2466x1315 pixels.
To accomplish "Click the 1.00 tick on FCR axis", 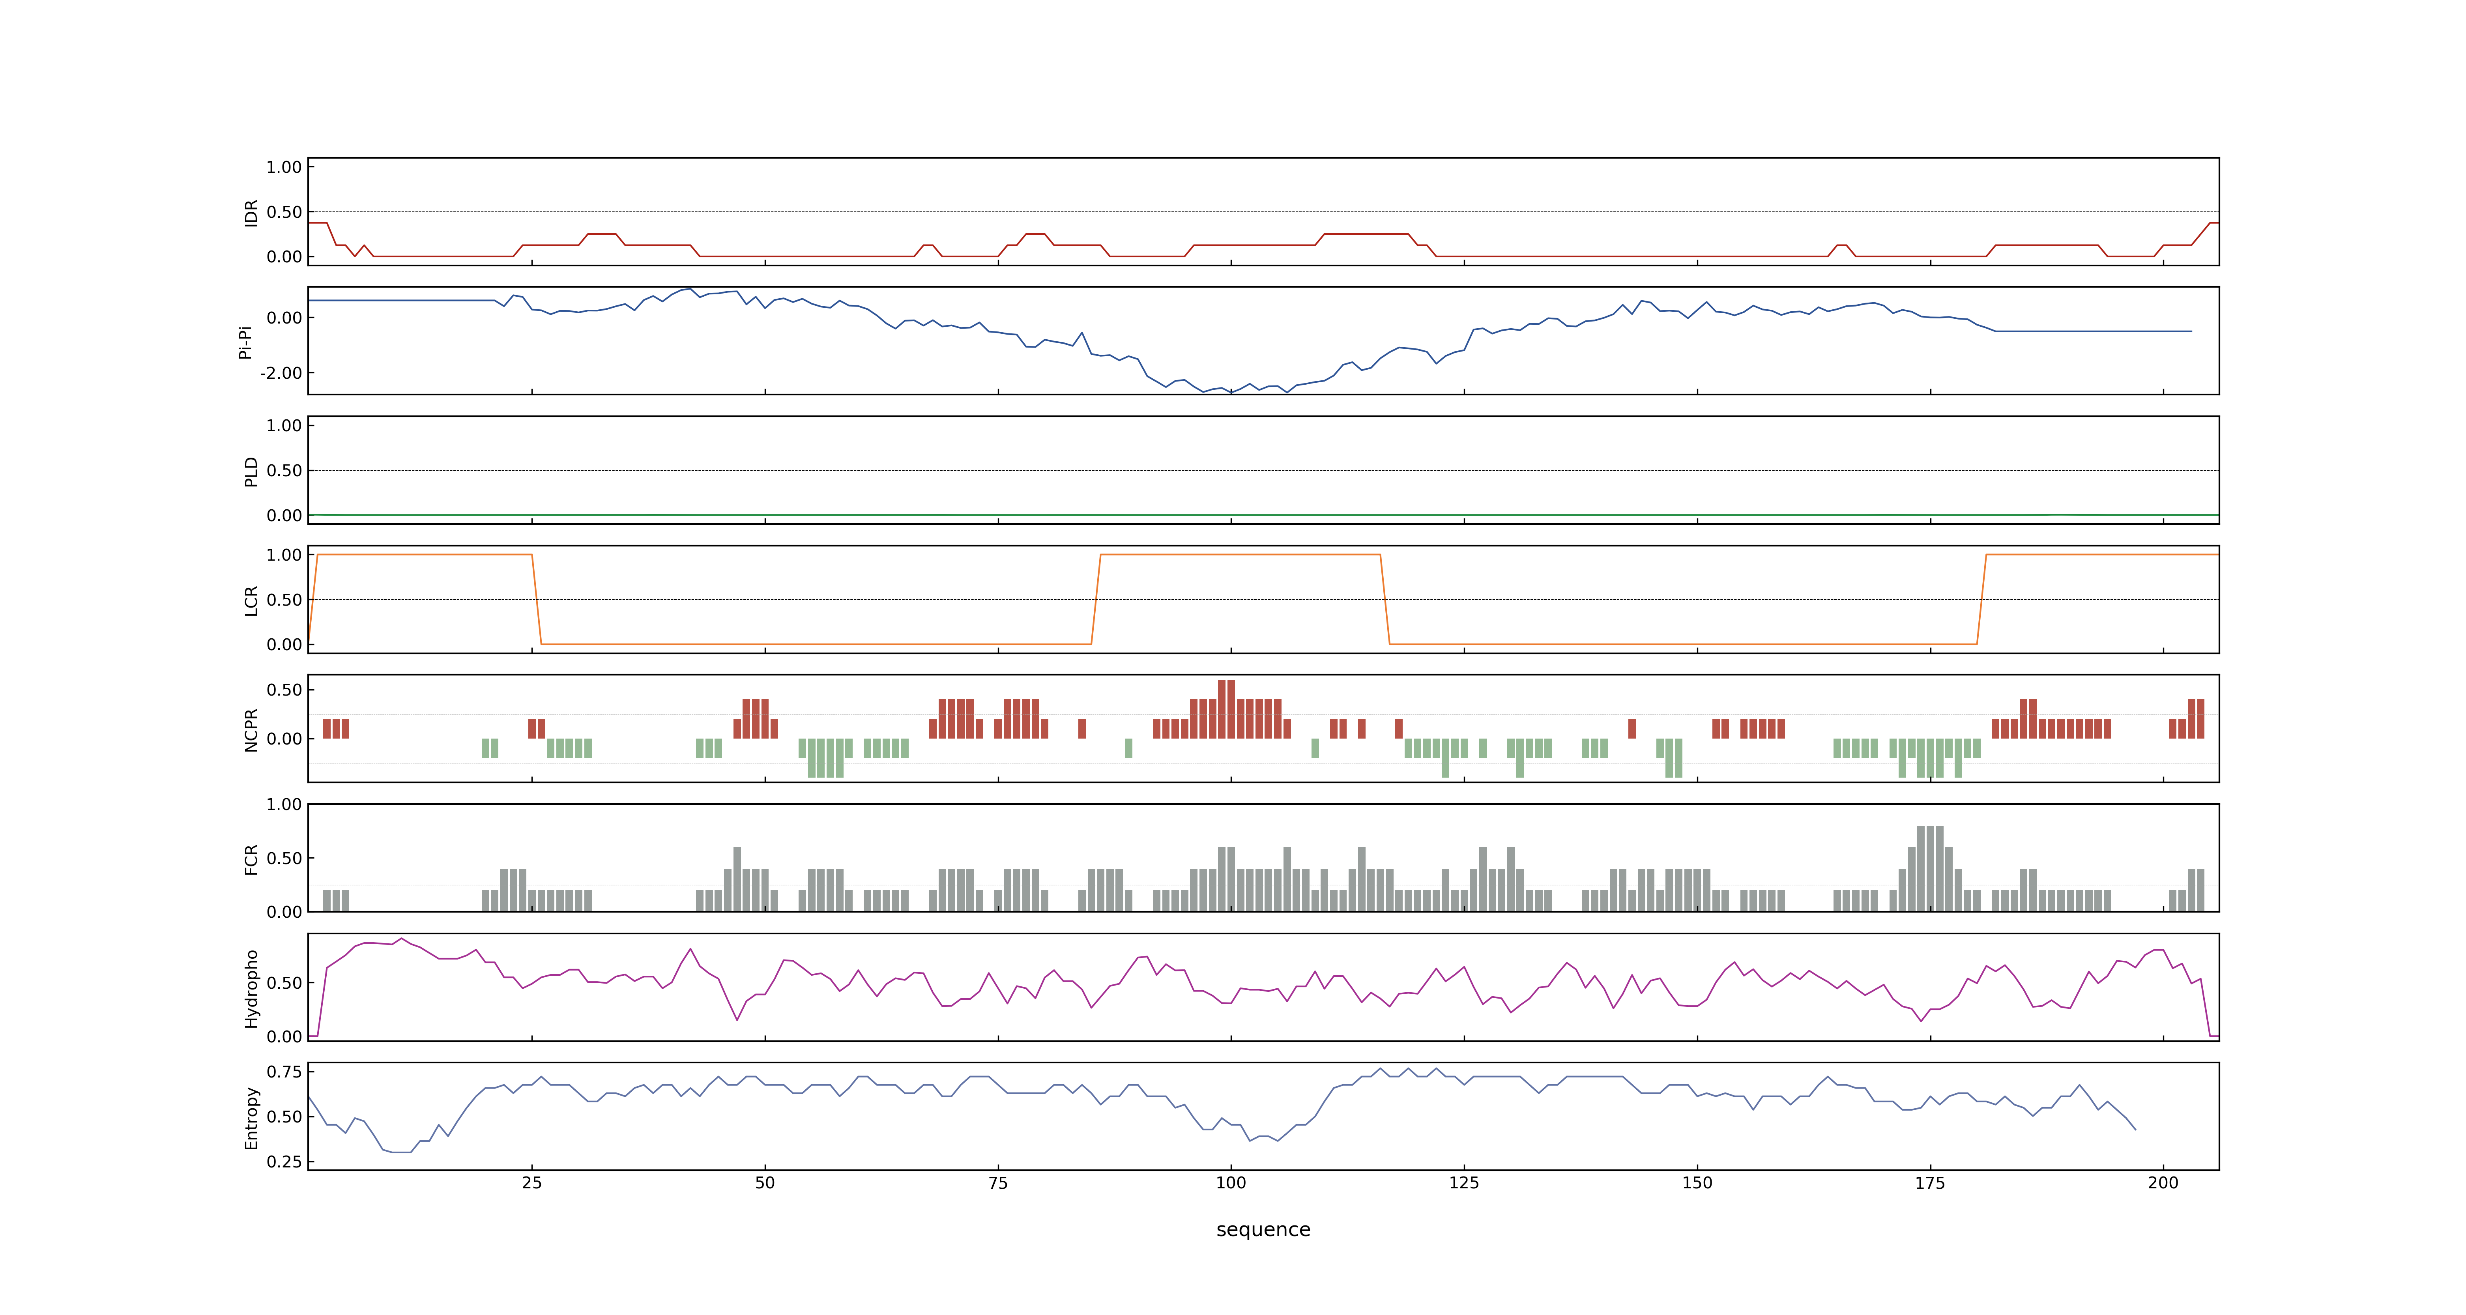I will tap(284, 805).
